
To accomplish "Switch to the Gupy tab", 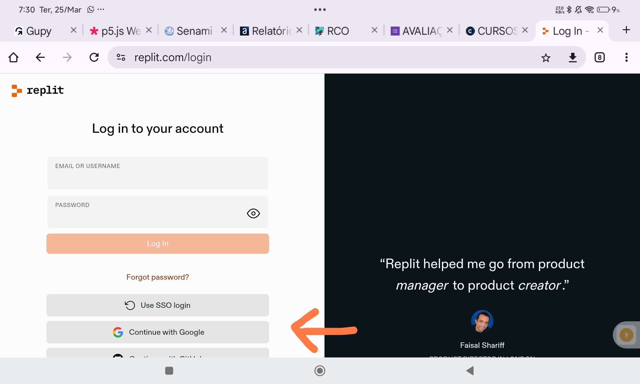I will pos(38,31).
